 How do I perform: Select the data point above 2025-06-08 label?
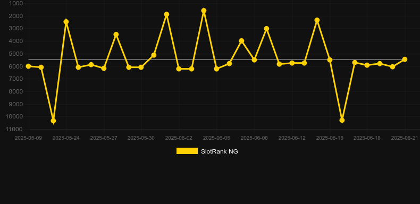pos(254,59)
